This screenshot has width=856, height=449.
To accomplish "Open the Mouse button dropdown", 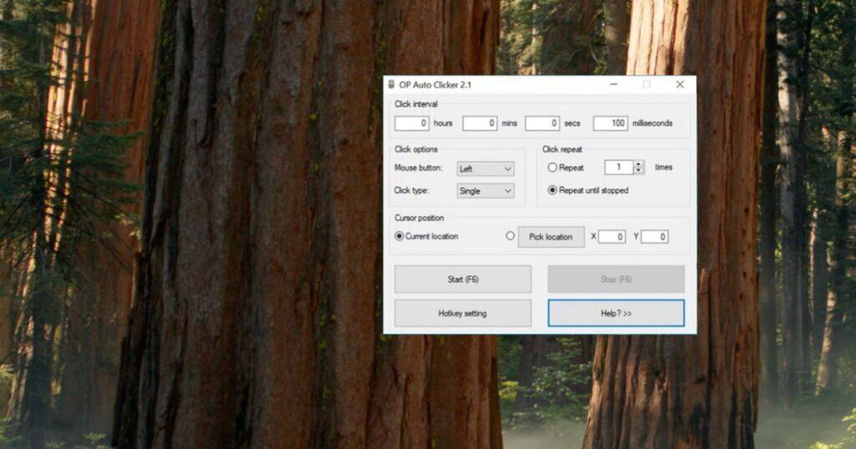I will (x=486, y=169).
